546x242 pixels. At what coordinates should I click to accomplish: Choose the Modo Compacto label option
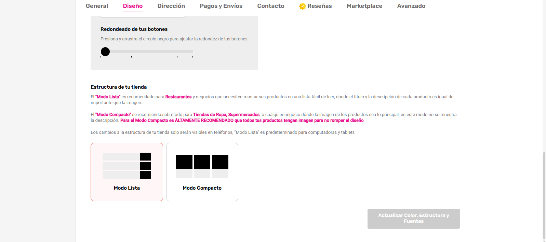pyautogui.click(x=202, y=188)
